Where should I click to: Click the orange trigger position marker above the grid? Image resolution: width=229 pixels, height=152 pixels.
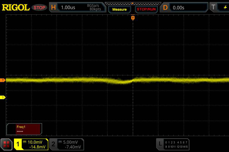click(133, 18)
